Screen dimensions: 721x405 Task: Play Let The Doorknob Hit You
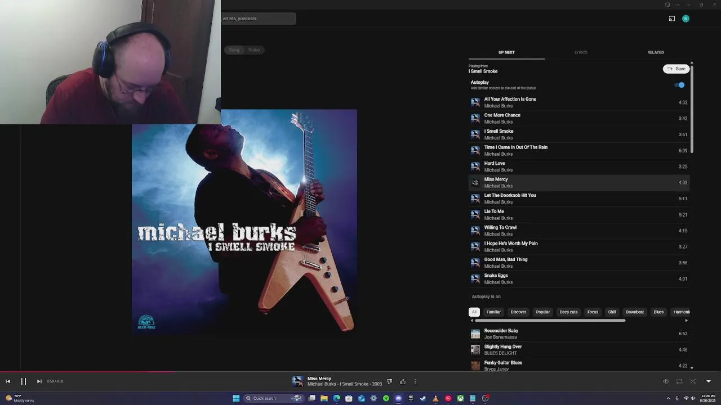[579, 199]
